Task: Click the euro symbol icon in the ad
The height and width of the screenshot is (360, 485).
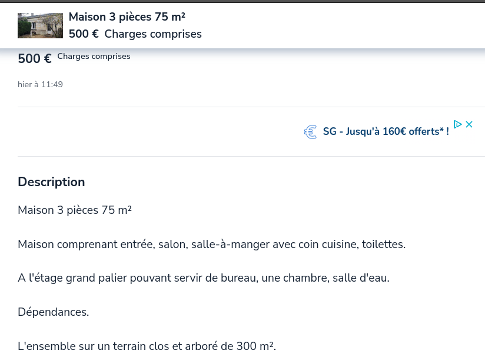Action: [310, 132]
